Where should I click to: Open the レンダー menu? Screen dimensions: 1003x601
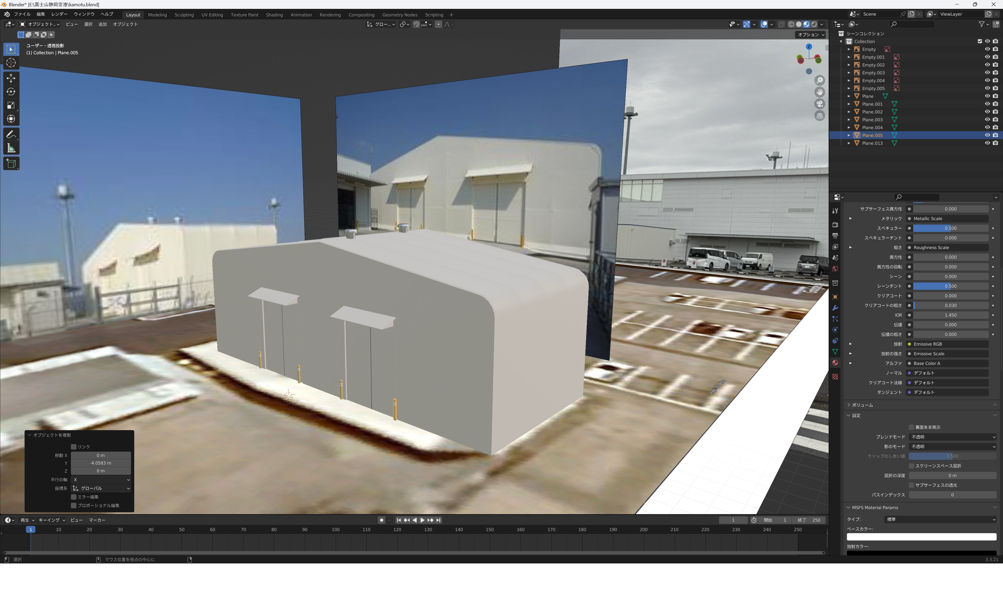(59, 15)
